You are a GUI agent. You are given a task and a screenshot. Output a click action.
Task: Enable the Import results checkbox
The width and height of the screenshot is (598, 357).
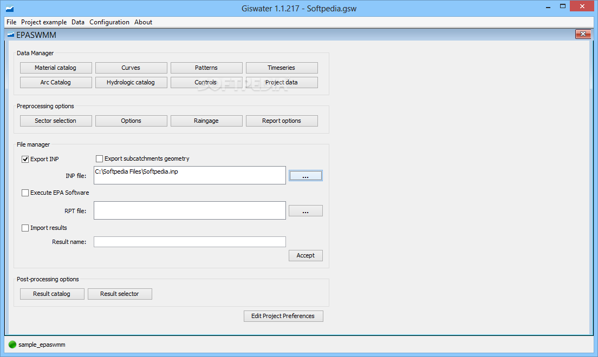coord(25,228)
